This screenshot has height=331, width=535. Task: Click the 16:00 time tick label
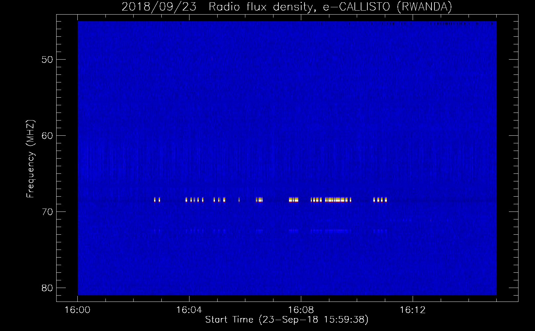click(x=77, y=310)
